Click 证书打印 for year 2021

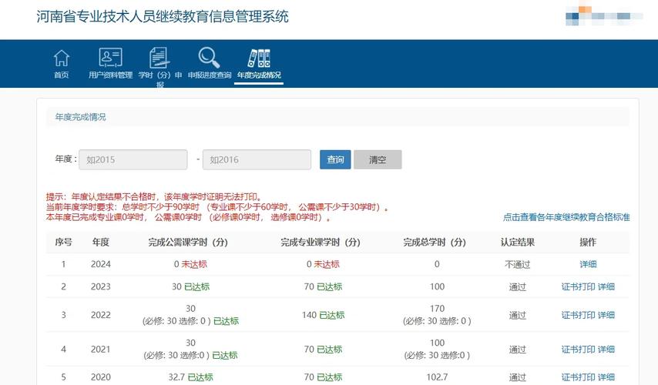[579, 350]
